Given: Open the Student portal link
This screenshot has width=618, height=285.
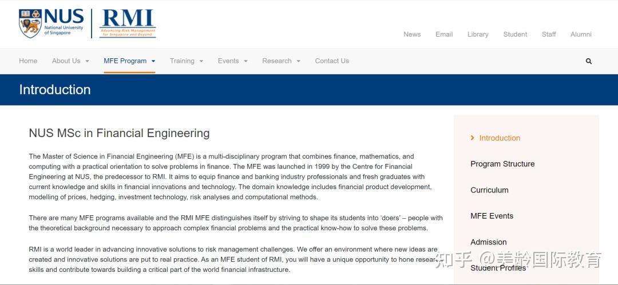Looking at the screenshot, I should pyautogui.click(x=515, y=34).
